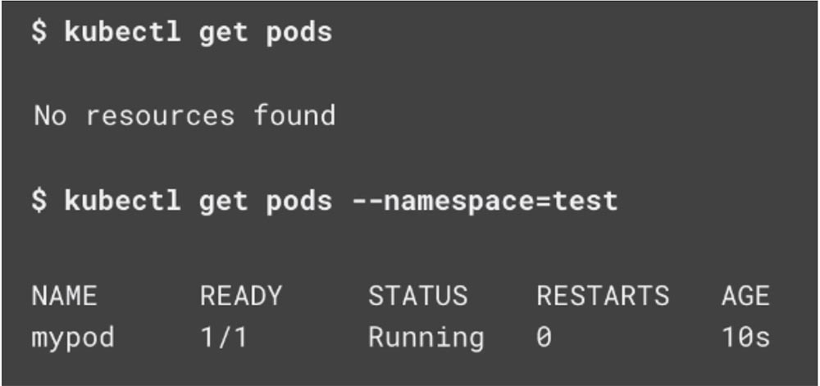
Task: Click the READY column header
Action: (x=240, y=295)
